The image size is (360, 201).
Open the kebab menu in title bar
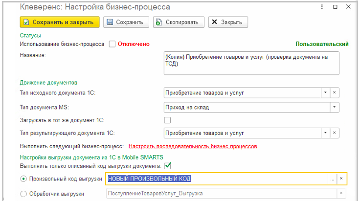pyautogui.click(x=321, y=7)
